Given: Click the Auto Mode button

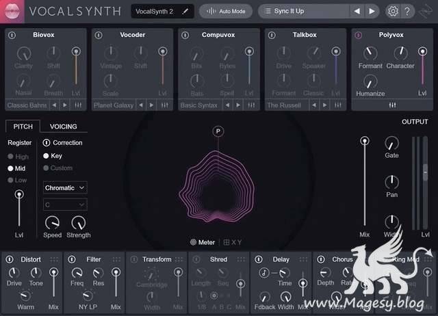Looking at the screenshot, I should point(226,11).
